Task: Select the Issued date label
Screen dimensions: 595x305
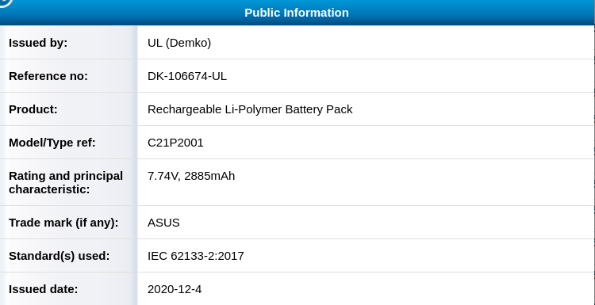Action: click(44, 289)
